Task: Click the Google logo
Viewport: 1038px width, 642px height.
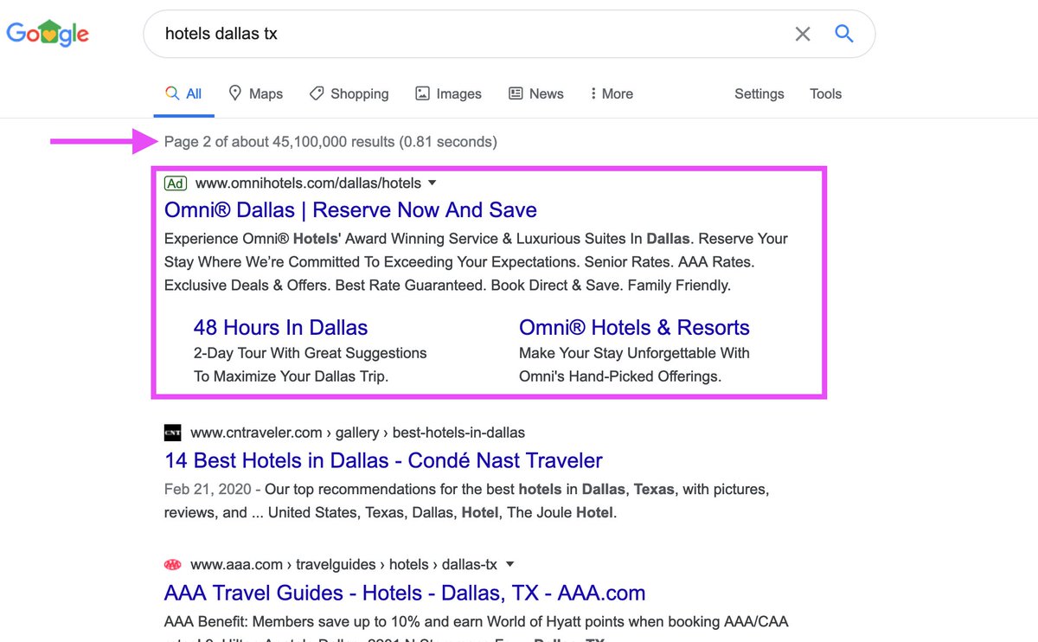Action: (x=48, y=34)
